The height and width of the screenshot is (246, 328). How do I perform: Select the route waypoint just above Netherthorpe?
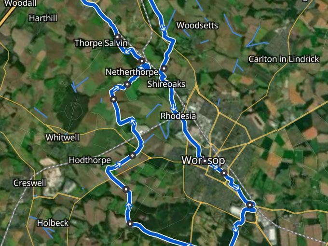click(x=142, y=61)
